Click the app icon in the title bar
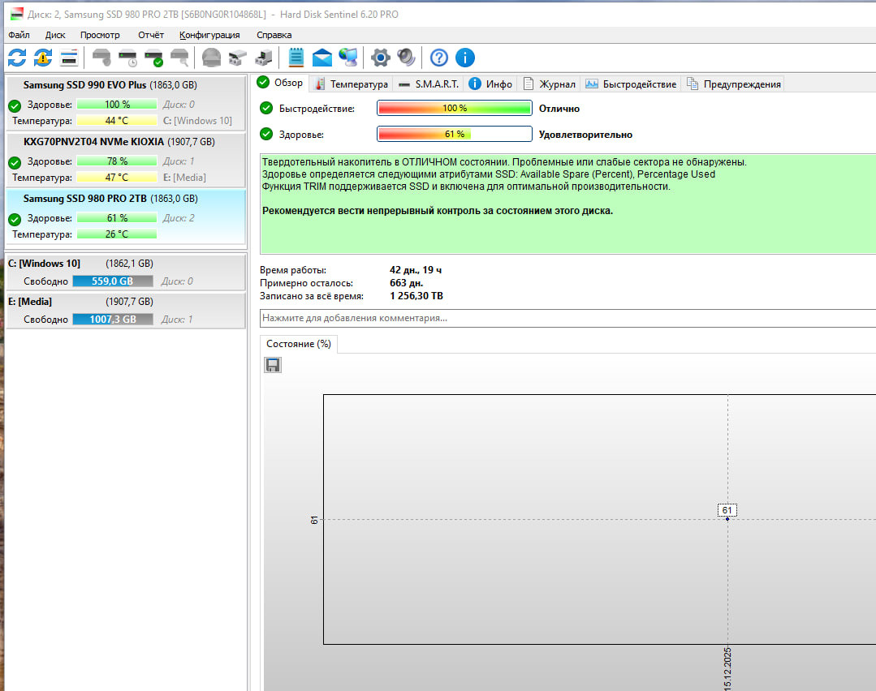The height and width of the screenshot is (691, 876). (x=17, y=14)
